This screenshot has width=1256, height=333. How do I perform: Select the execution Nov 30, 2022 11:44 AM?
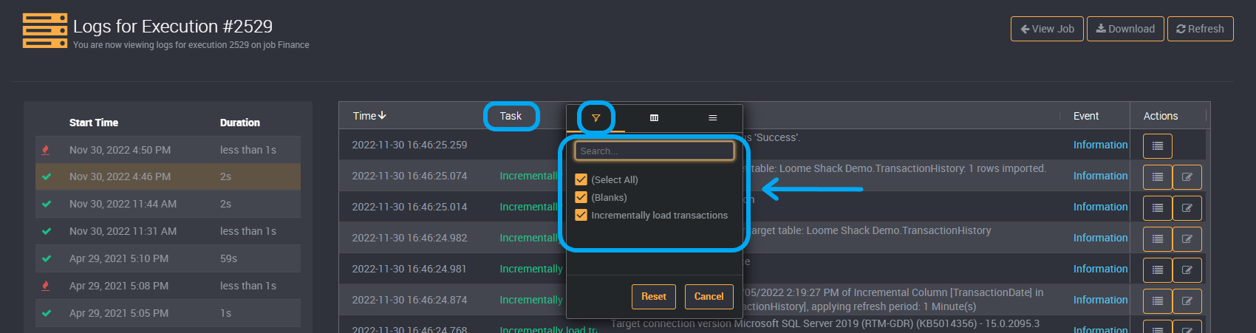[x=168, y=204]
